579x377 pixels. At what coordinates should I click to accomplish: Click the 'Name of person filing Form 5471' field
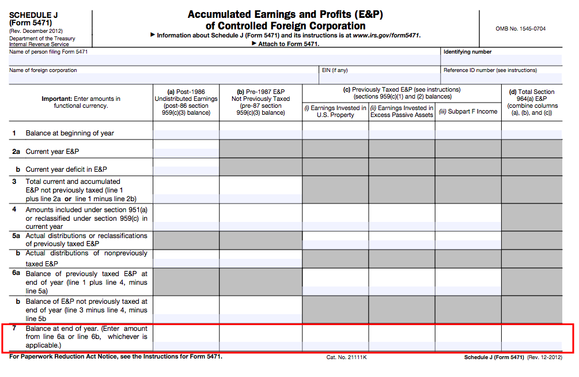tap(225, 60)
